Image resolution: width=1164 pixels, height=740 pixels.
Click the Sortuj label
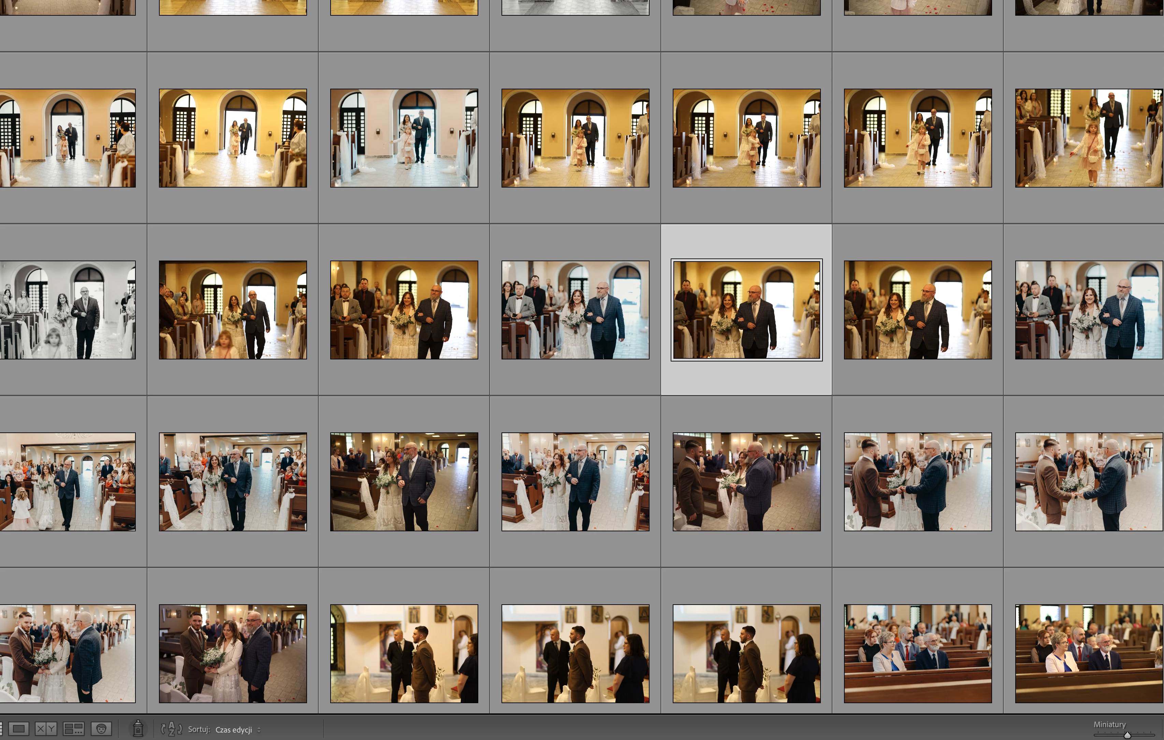[x=199, y=729]
